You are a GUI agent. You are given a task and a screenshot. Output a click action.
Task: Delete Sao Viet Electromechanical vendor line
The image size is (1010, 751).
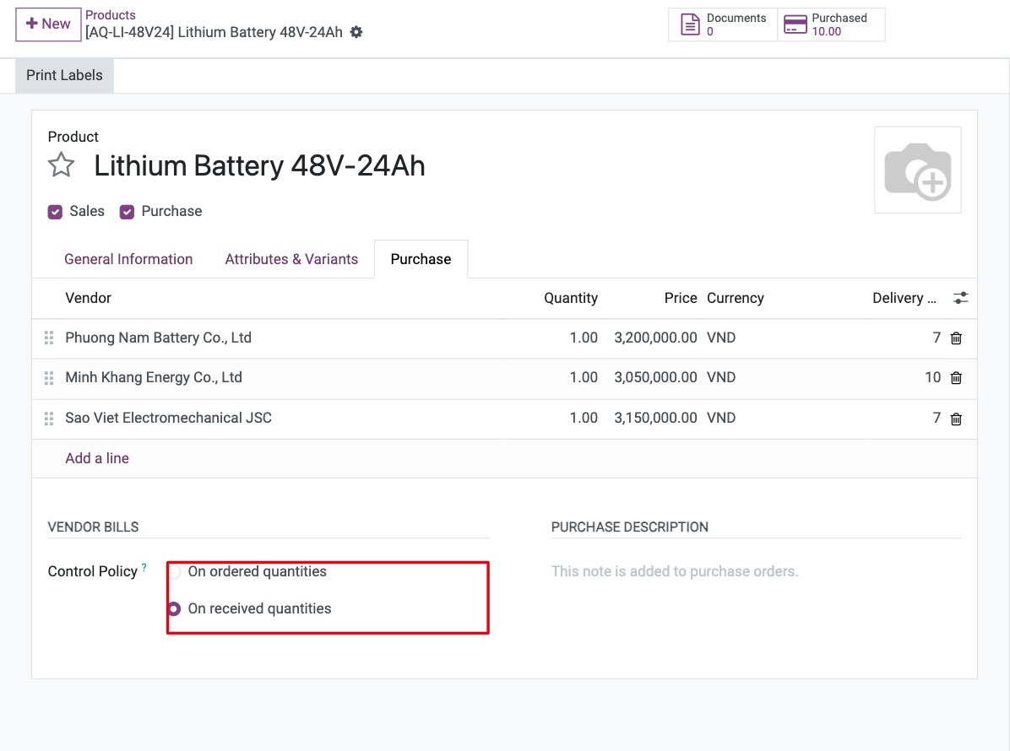[956, 419]
